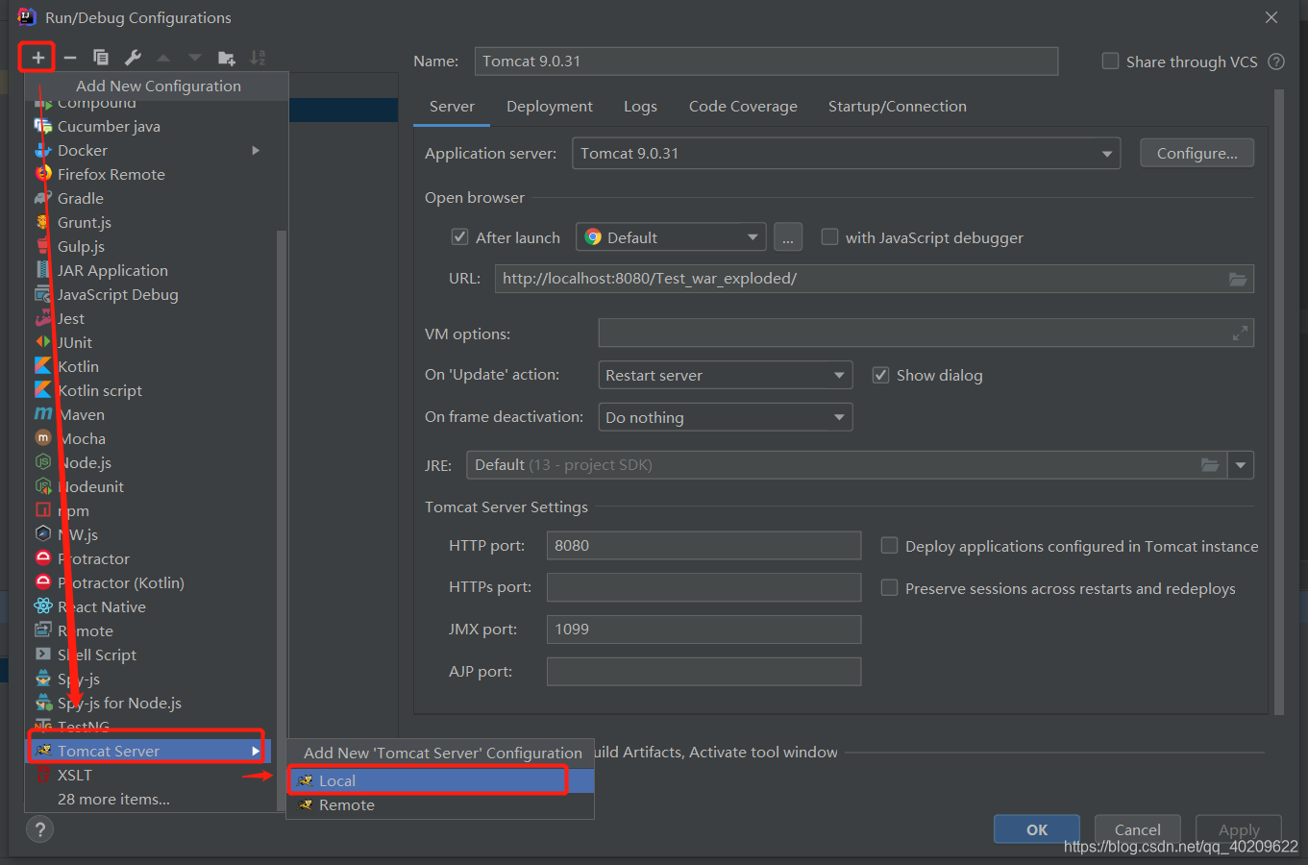Switch to the Deployment tab
The image size is (1308, 865).
click(550, 107)
